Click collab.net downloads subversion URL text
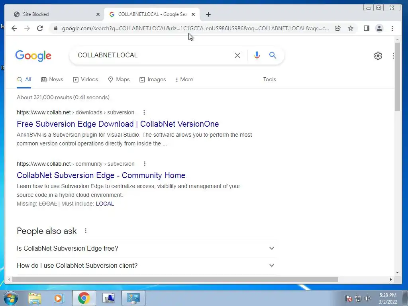Image resolution: width=408 pixels, height=306 pixels. point(75,112)
